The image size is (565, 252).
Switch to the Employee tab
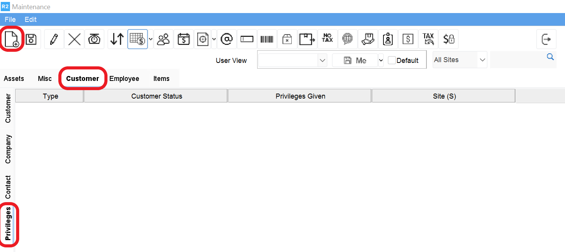click(x=124, y=79)
